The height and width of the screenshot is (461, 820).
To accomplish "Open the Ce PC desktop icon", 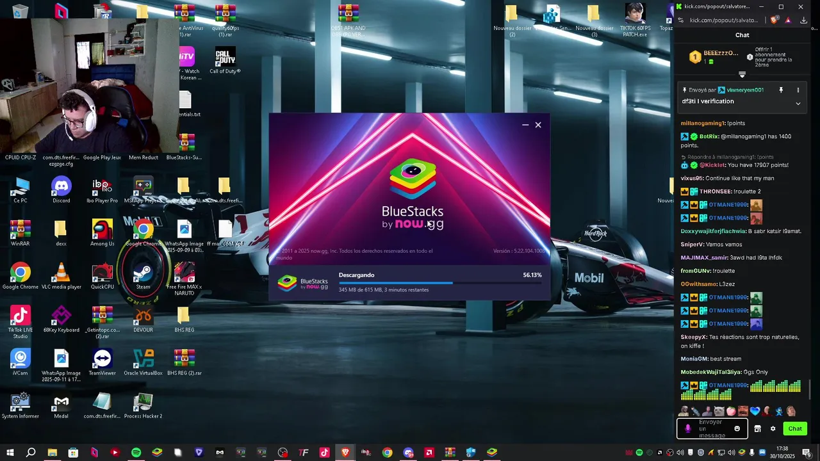I will point(20,190).
